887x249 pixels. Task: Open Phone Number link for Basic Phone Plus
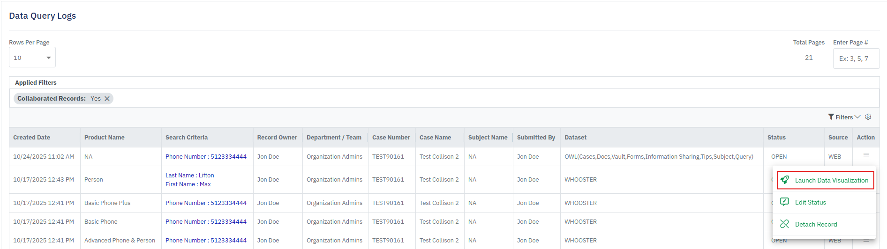(206, 203)
